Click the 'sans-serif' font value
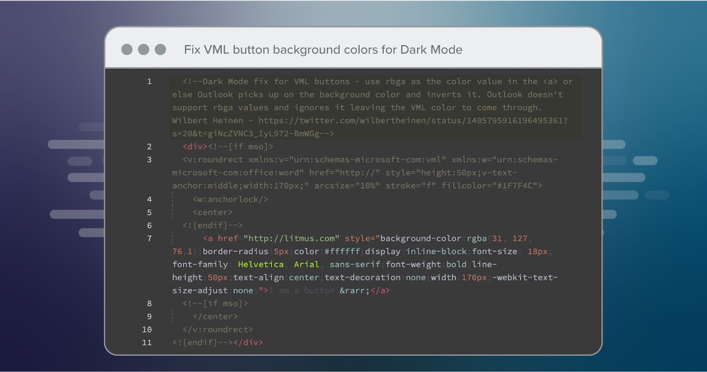The width and height of the screenshot is (707, 372). 355,264
